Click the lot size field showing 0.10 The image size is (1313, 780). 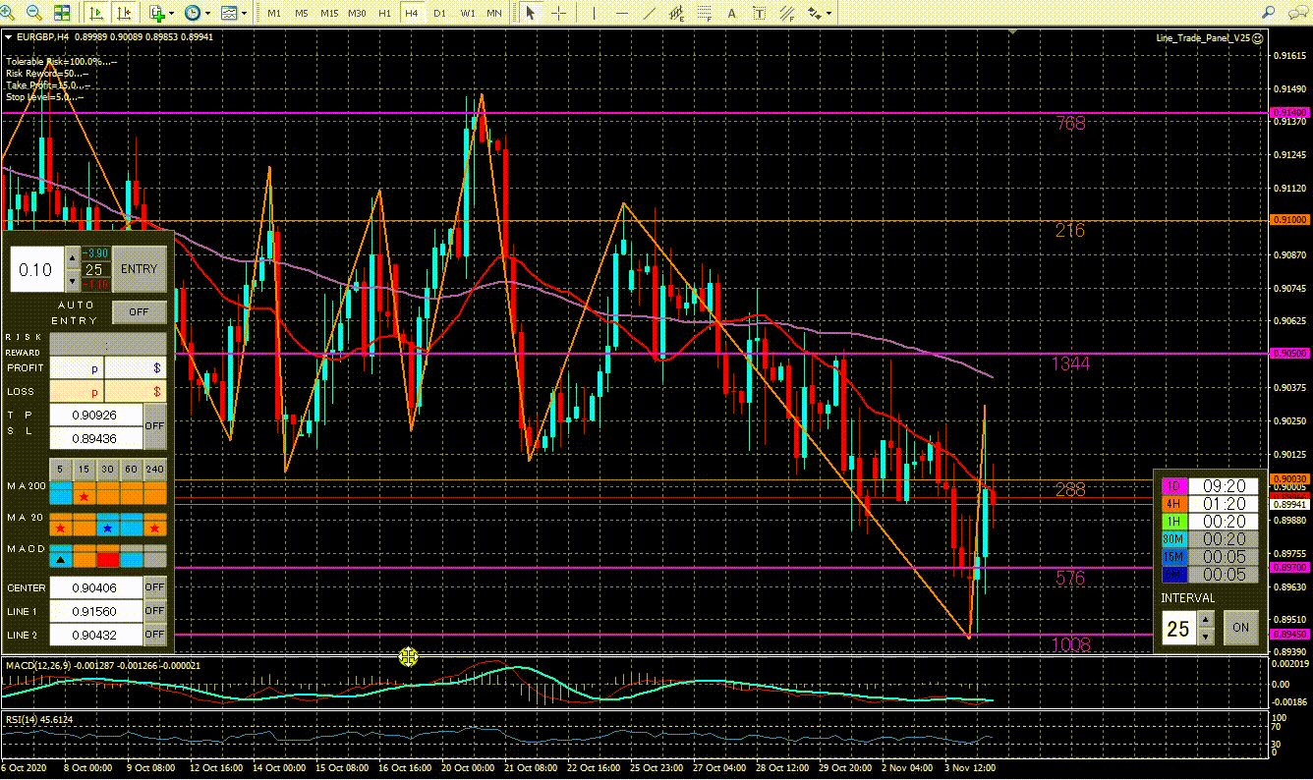[x=37, y=269]
